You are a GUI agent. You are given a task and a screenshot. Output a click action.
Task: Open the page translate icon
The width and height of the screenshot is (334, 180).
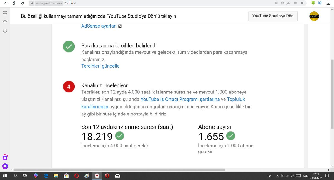[288, 3]
